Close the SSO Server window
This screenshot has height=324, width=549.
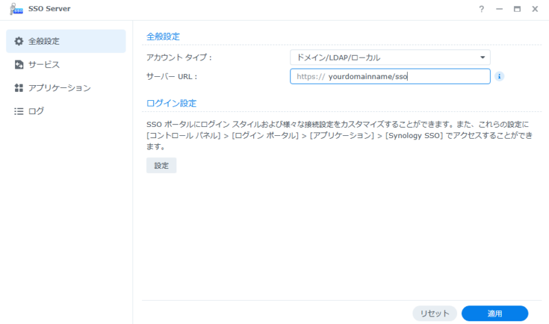[535, 9]
